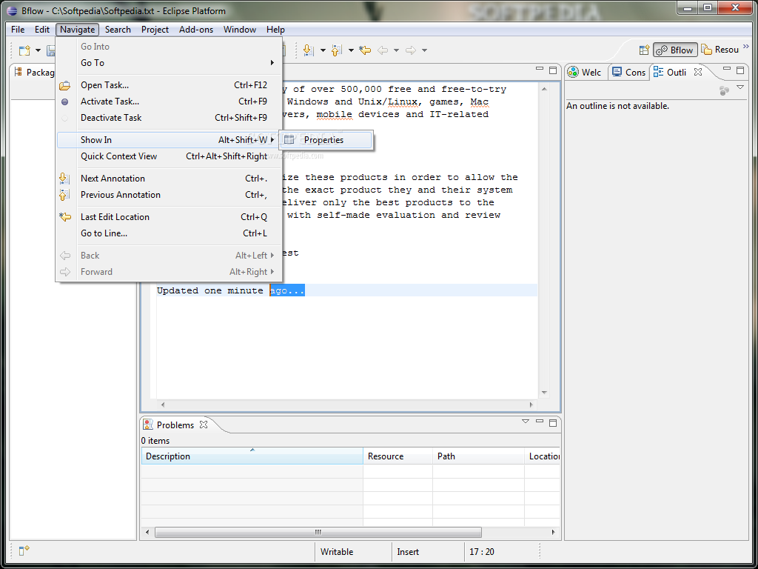This screenshot has width=758, height=569.
Task: Open the Help menu
Action: click(275, 30)
